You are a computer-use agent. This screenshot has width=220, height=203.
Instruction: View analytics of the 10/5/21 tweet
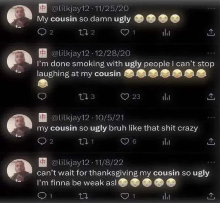coord(166,142)
